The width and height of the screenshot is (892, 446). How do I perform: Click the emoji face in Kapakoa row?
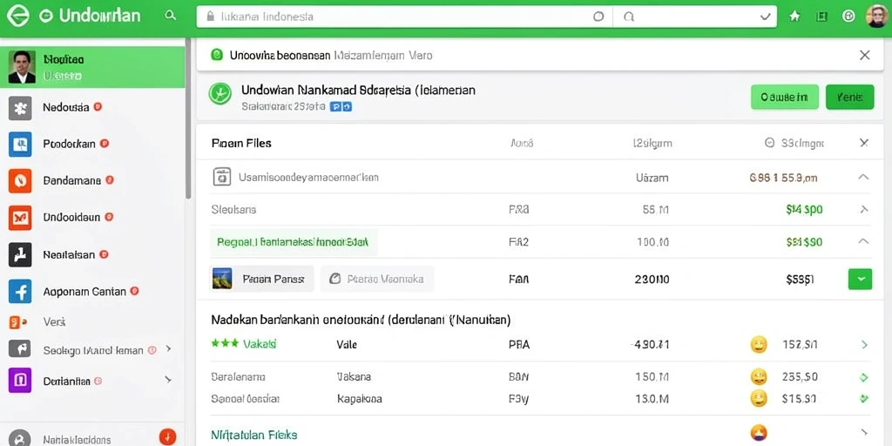tap(759, 398)
